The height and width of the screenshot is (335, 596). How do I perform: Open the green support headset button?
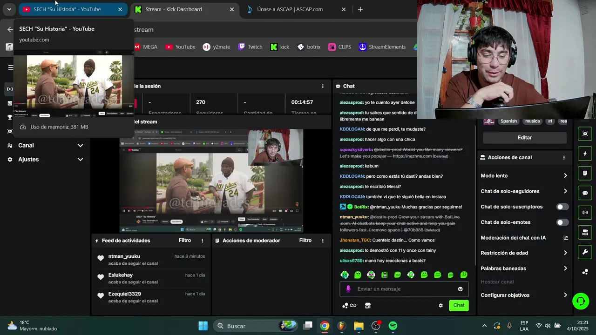(581, 301)
